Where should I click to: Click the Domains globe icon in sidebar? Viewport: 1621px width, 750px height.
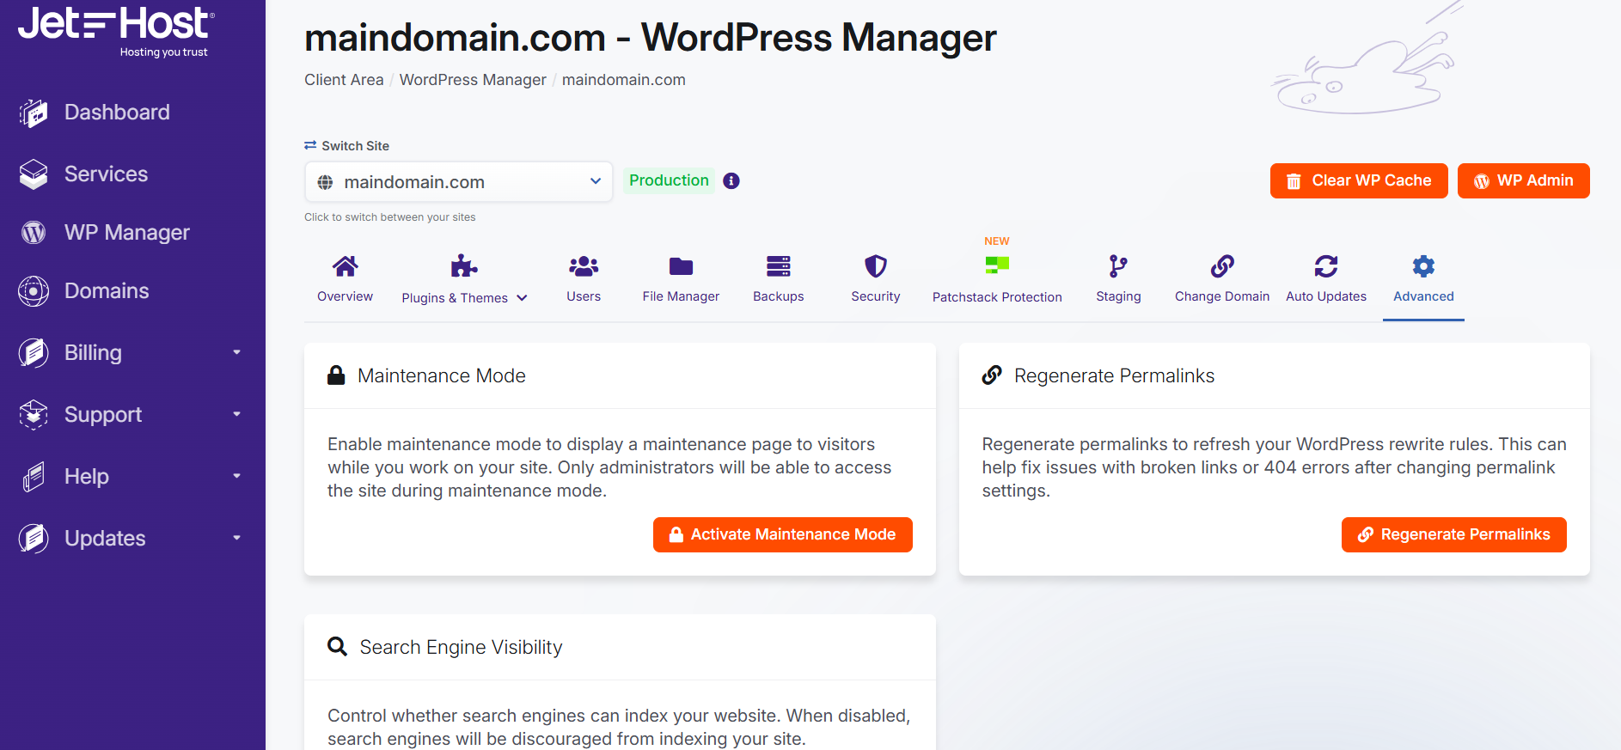click(34, 291)
